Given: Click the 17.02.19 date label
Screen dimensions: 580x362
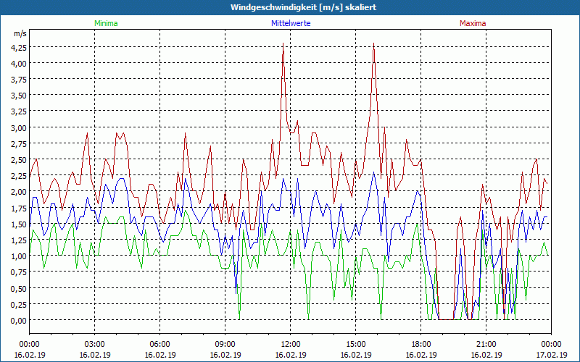Looking at the screenshot, I should tap(551, 355).
